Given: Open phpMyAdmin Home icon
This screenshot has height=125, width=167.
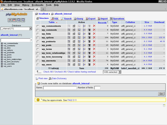Looking at the screenshot, I should tap(10, 20).
